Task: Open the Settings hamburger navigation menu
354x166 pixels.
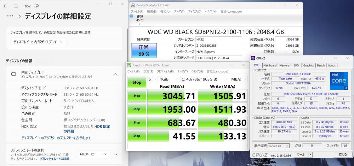Action: 16,6
